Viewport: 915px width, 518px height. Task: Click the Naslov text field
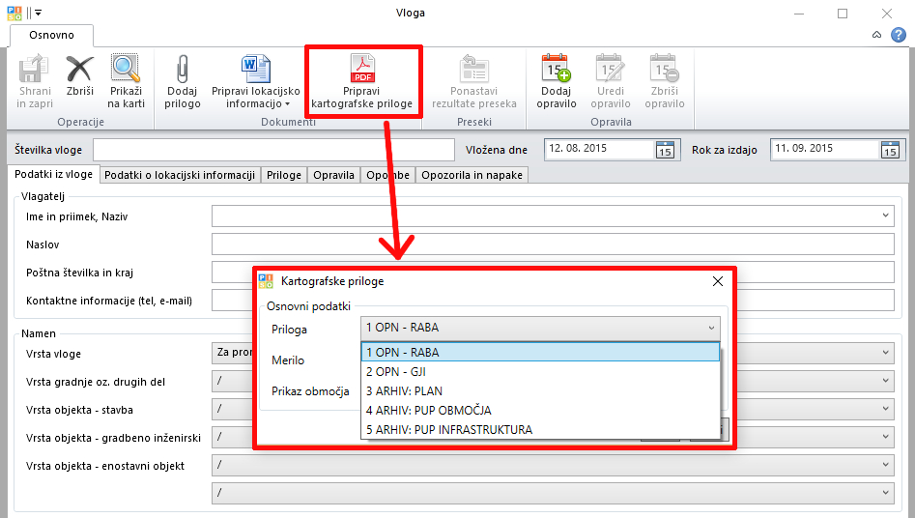(552, 245)
